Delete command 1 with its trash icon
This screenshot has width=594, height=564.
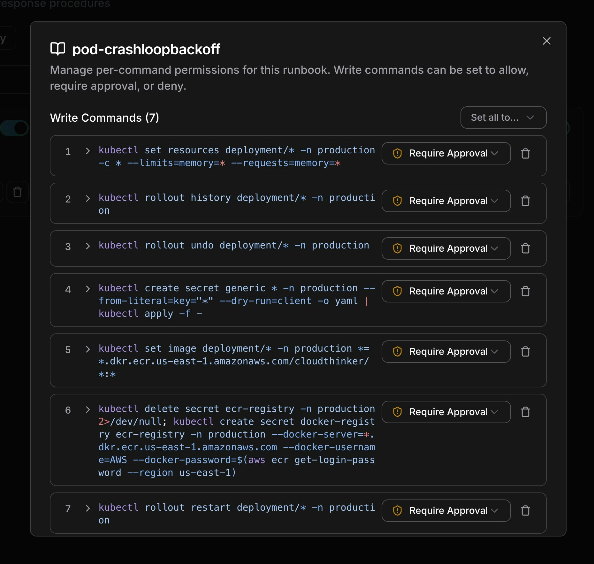525,154
